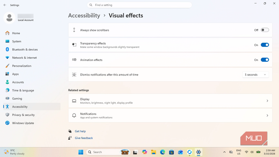The width and height of the screenshot is (279, 157).
Task: Click the taskbar Search box
Action: pos(108,152)
